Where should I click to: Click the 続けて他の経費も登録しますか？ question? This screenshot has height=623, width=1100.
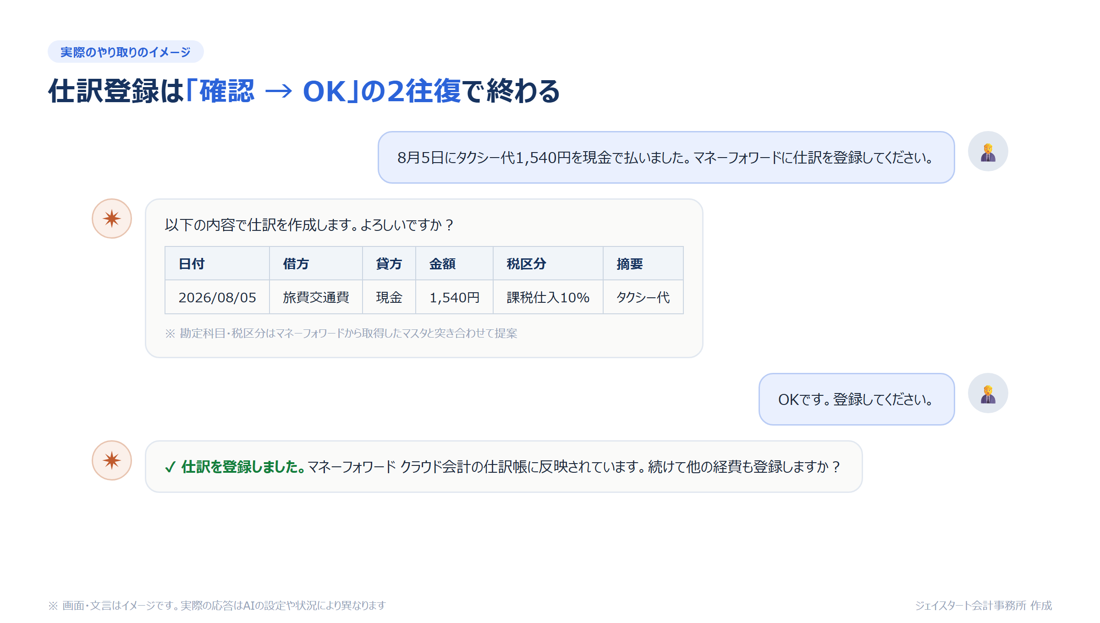click(x=744, y=467)
